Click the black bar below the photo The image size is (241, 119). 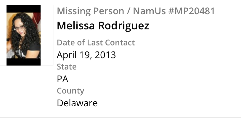23,62
